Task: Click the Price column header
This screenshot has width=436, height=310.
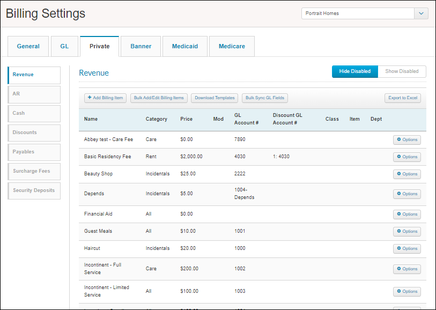Action: pyautogui.click(x=186, y=119)
